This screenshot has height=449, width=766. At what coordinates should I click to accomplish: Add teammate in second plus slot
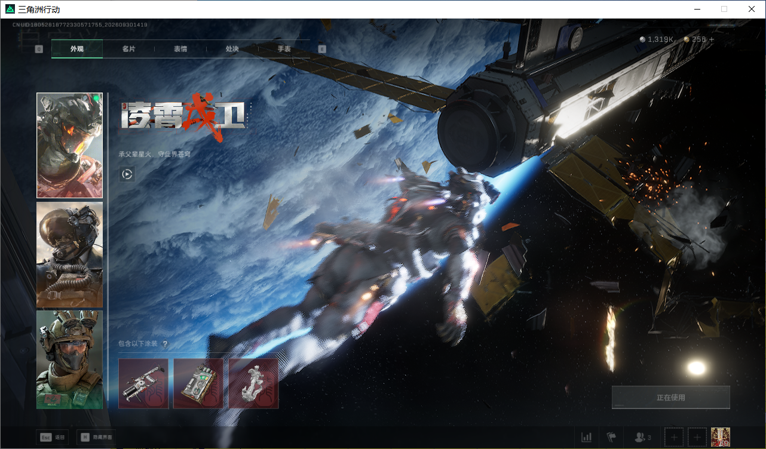click(697, 438)
